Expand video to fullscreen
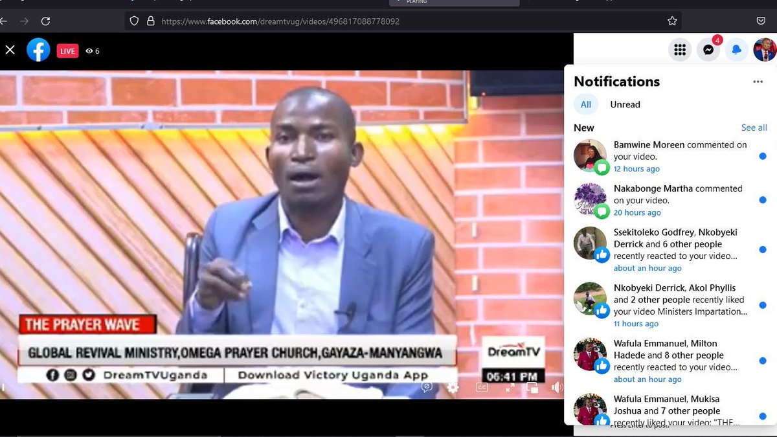This screenshot has width=777, height=437. pyautogui.click(x=510, y=387)
